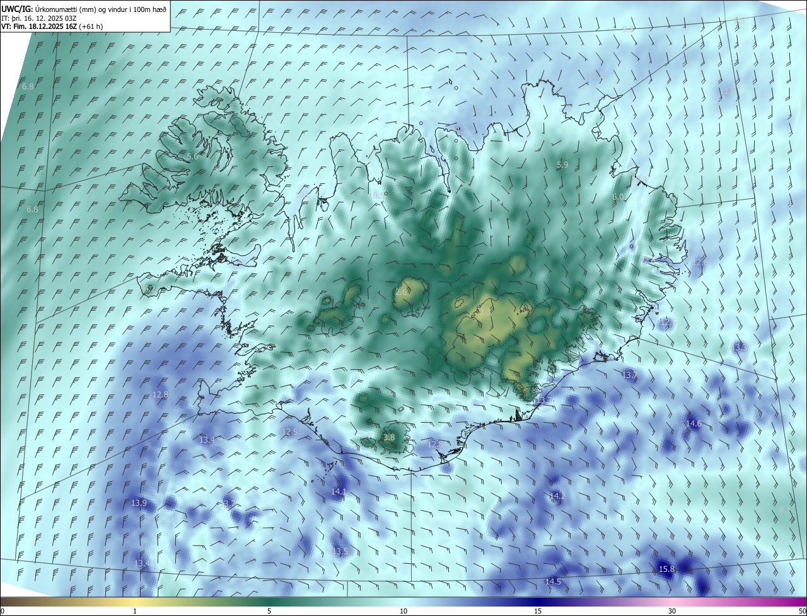Click the 15.8 maximum value label

666,569
